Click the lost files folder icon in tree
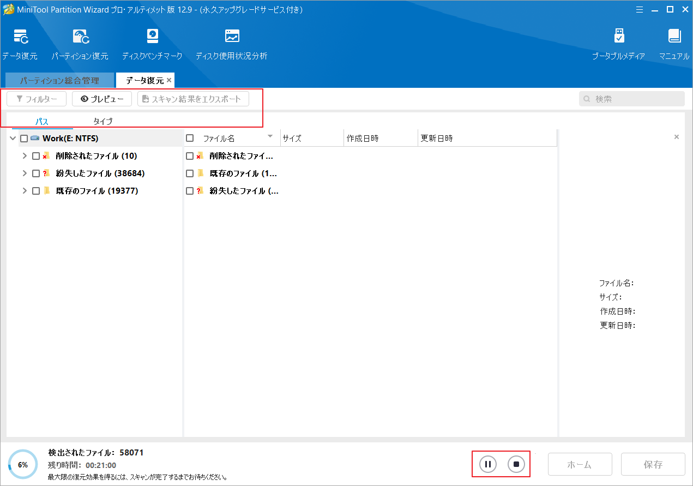693x486 pixels. point(46,173)
